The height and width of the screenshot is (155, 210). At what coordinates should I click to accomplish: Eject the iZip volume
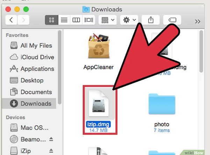point(51,151)
